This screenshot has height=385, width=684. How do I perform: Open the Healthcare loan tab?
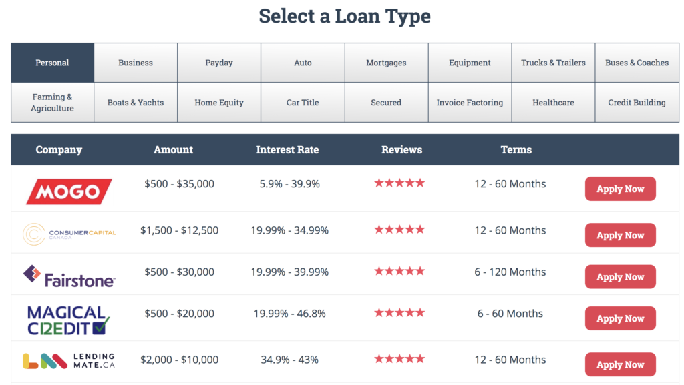(x=553, y=103)
